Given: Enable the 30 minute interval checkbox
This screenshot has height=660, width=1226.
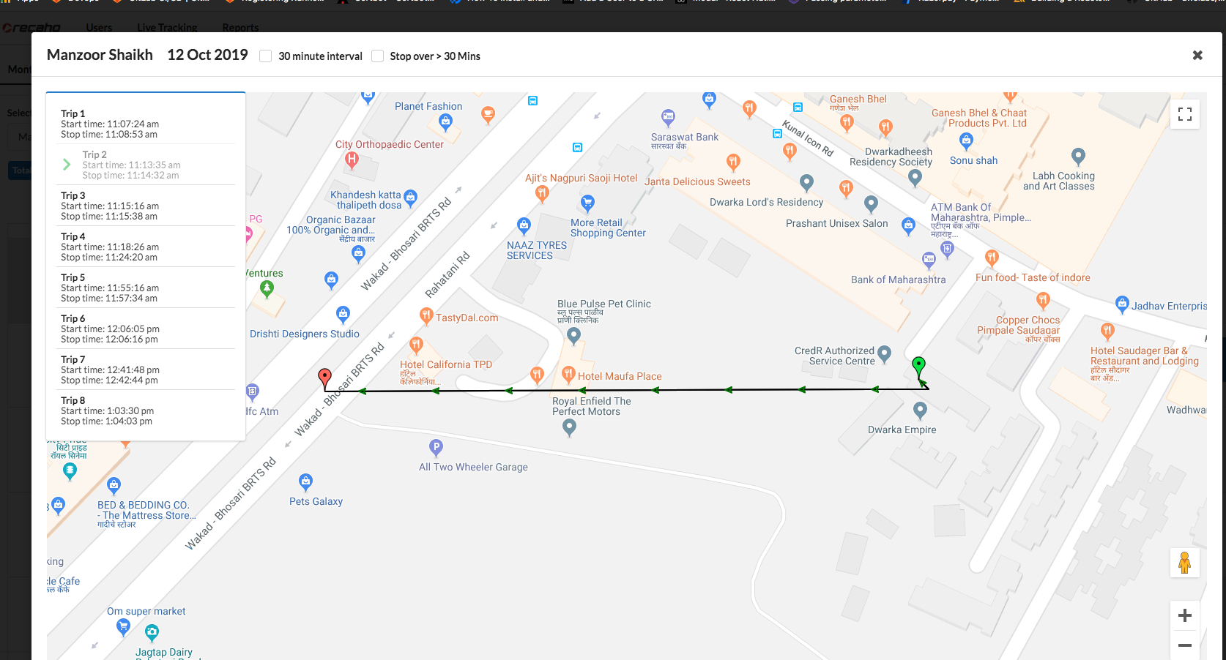Looking at the screenshot, I should tap(265, 56).
